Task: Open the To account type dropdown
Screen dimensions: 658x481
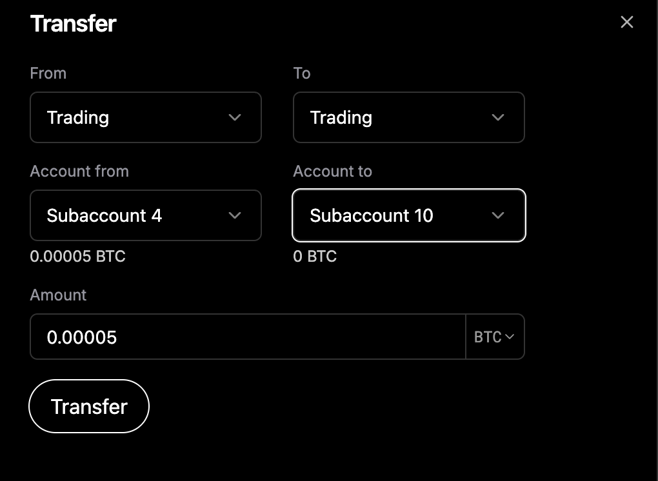Action: [x=409, y=117]
